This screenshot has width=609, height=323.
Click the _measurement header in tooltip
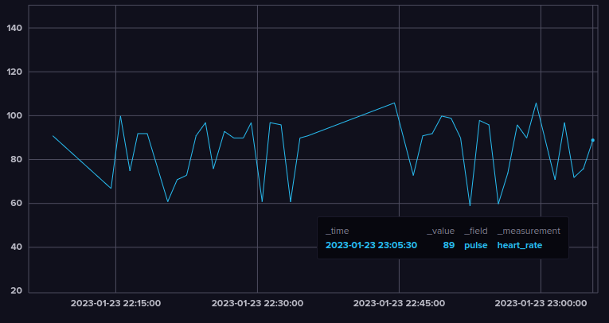point(529,231)
